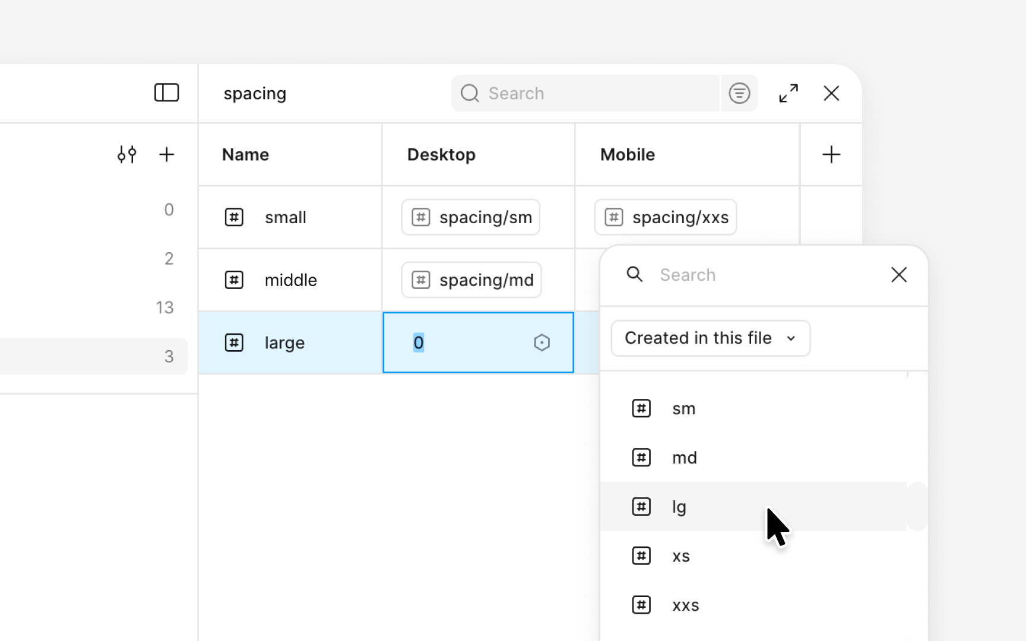Click the number variable icon beside middle
This screenshot has width=1026, height=641.
point(234,280)
